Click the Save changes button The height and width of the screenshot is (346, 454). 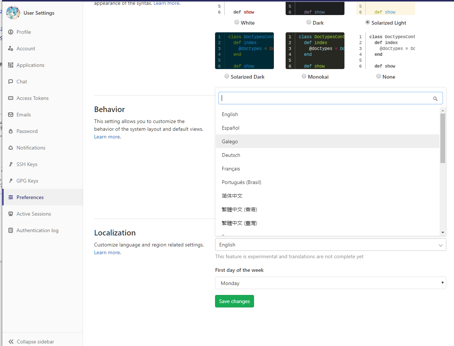(x=234, y=301)
